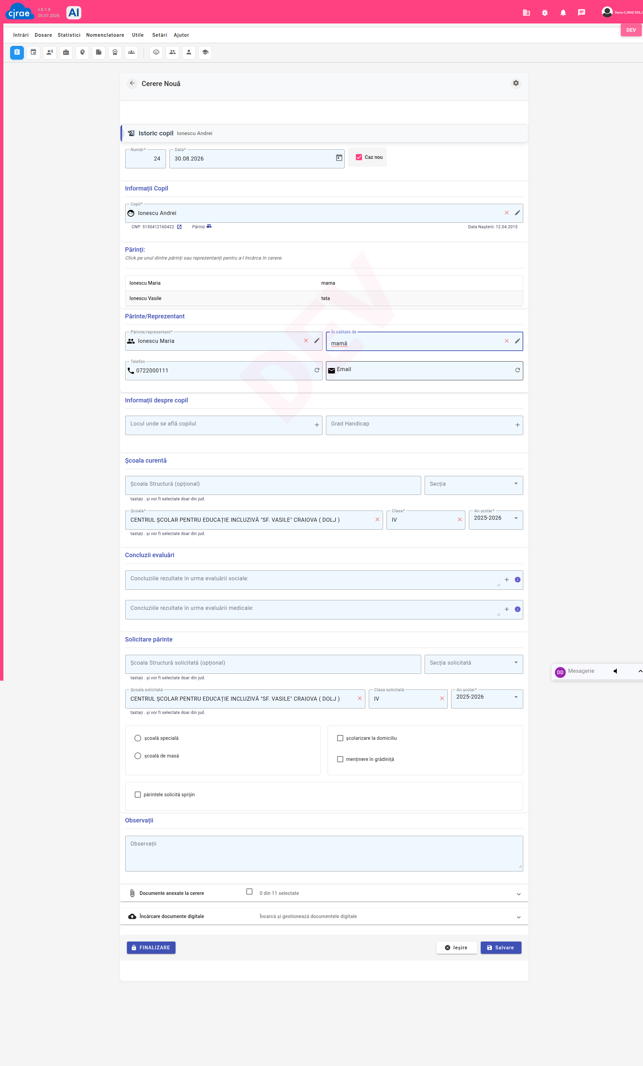Click the building institution icon in header
Screen dimensions: 643x1066
point(526,13)
